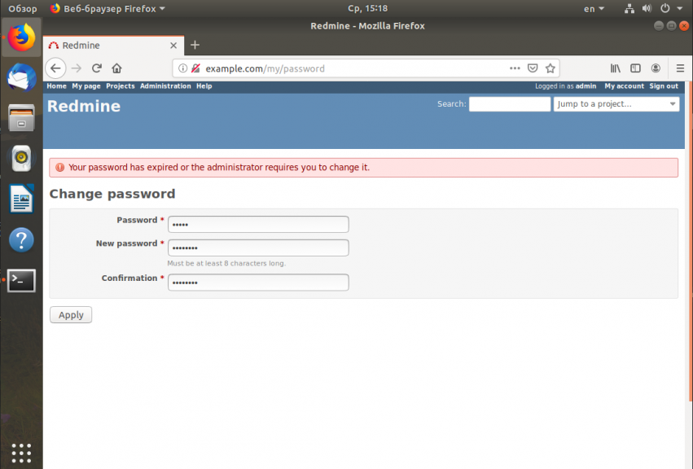The height and width of the screenshot is (469, 693).
Task: Open Projects in top menu
Action: point(121,86)
